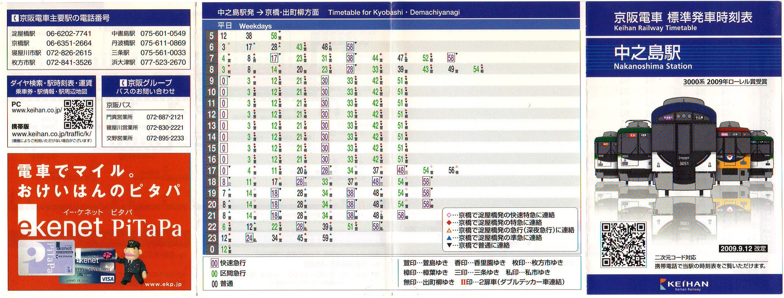
Task: Click the Nakanoshima Station English title
Action: coord(653,66)
